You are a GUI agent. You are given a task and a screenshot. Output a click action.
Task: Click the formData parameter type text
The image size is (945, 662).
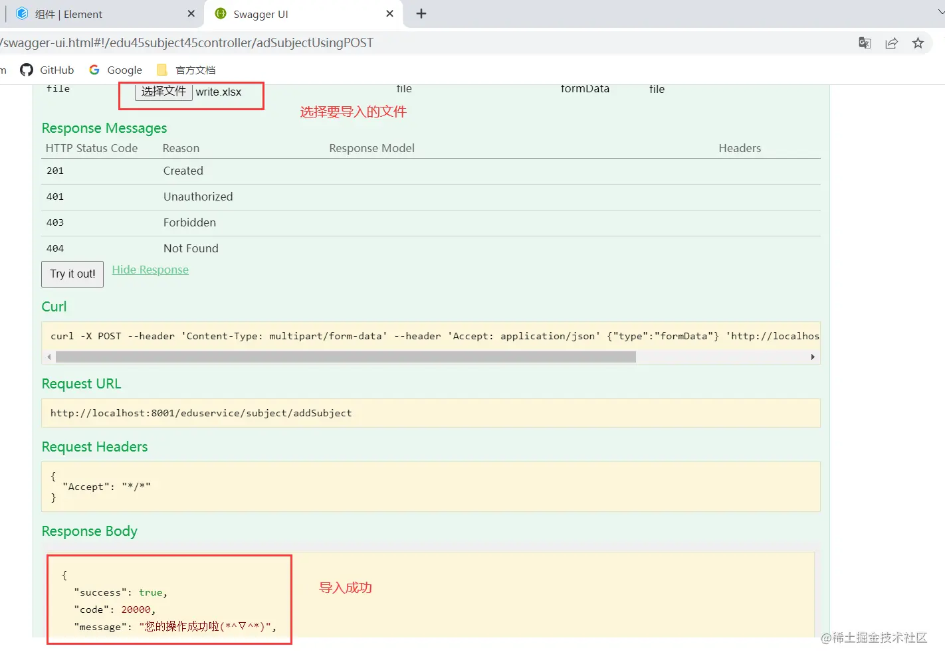point(585,89)
